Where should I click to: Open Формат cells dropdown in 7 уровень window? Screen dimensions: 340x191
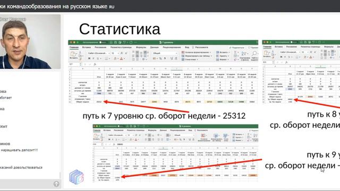[x=222, y=59]
